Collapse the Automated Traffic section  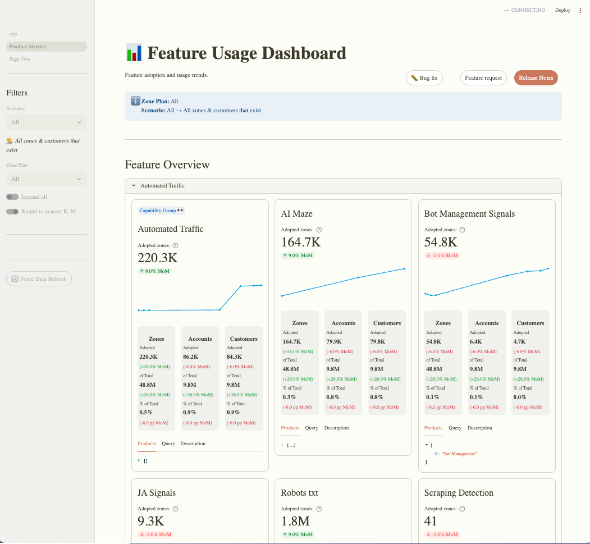[134, 185]
